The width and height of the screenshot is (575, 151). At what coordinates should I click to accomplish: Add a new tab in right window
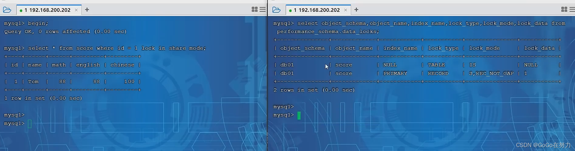click(x=356, y=10)
